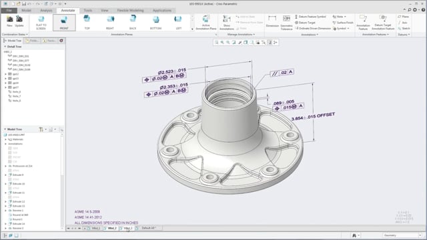Select the BOTTOM annotation plane
The height and width of the screenshot is (240, 427).
click(x=155, y=23)
